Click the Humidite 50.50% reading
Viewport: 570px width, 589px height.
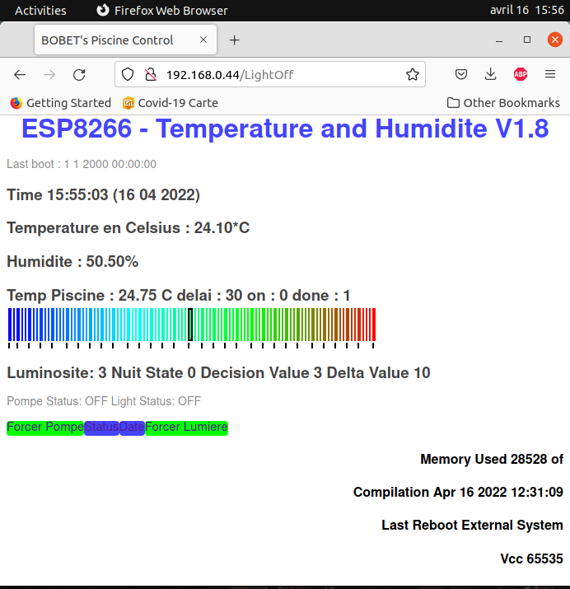[x=72, y=262]
